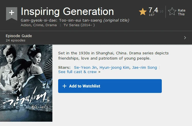Open Jae-rim Song's profile link
This screenshot has width=192, height=126.
pos(145,67)
